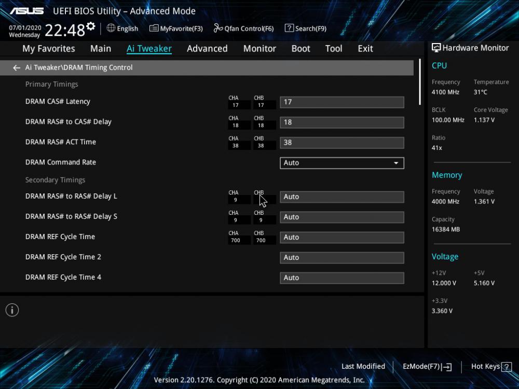Open the Tool tab
519x389 pixels.
coord(334,49)
